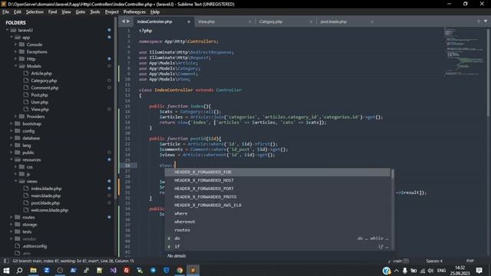The width and height of the screenshot is (491, 276).
Task: Collapse the views folder
Action: [x=15, y=181]
